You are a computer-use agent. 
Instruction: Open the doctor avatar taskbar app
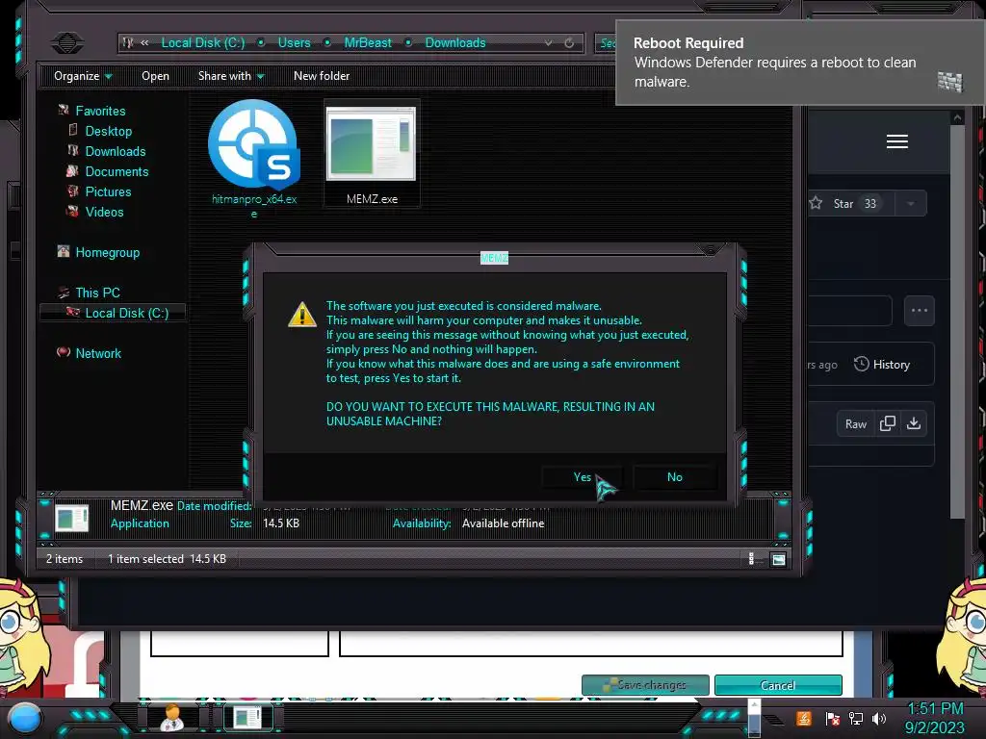click(172, 717)
